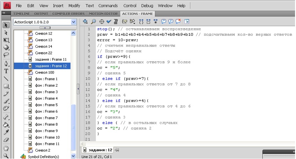Open the Edit menu

31,6
